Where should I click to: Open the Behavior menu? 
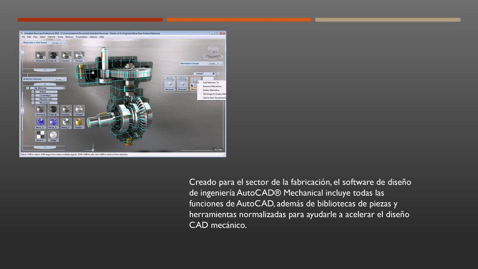click(x=70, y=37)
